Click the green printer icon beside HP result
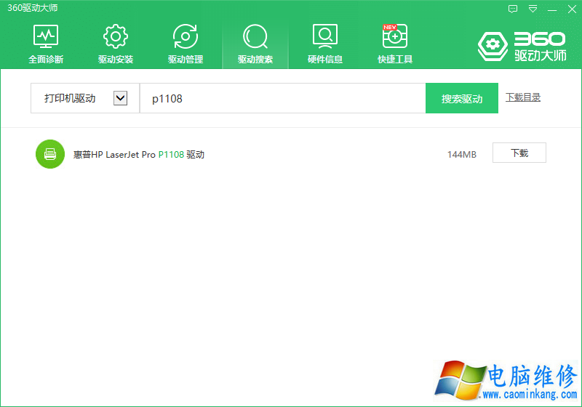This screenshot has height=407, width=582. (x=50, y=154)
